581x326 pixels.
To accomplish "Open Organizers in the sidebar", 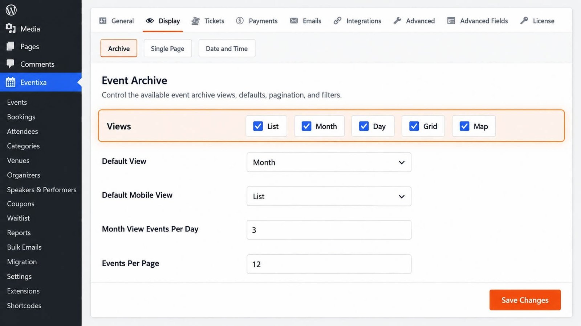I will tap(24, 175).
